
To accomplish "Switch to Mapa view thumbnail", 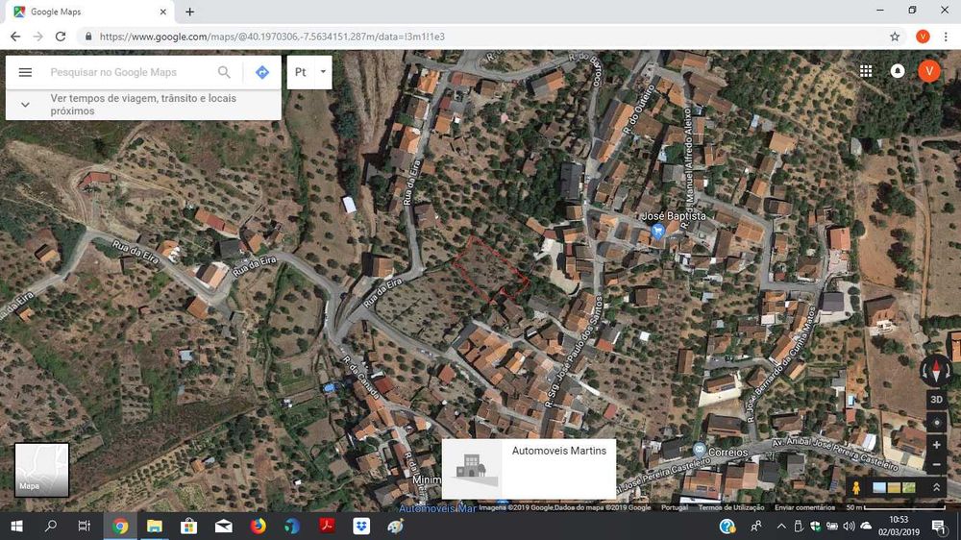I will tap(41, 470).
